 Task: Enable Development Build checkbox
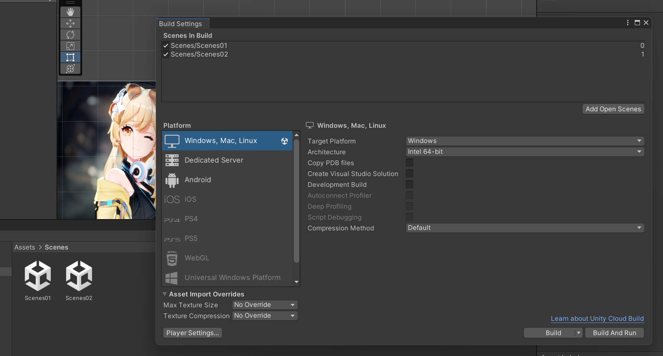[409, 184]
